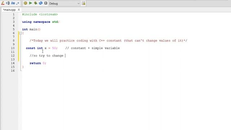This screenshot has width=231, height=130.
Task: Click icon right of build target dropdown
Action: tap(83, 3)
